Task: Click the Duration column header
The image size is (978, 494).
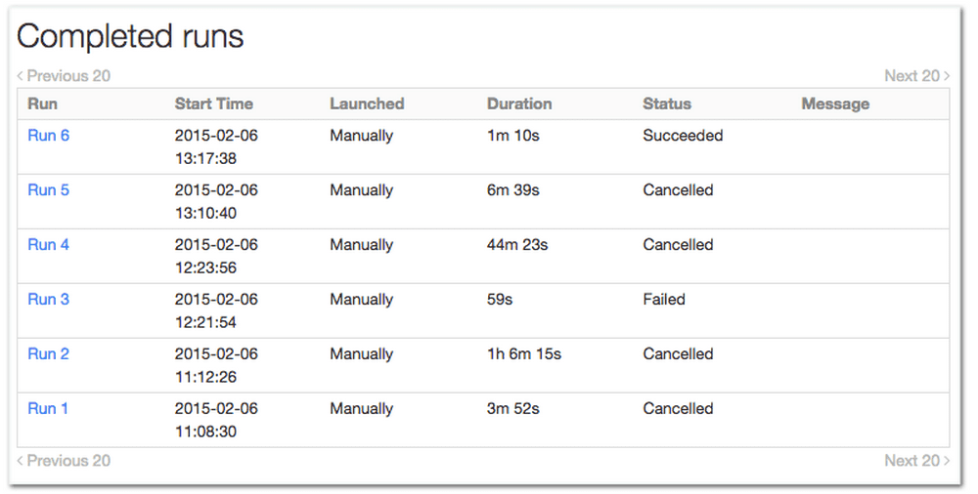Action: pyautogui.click(x=519, y=103)
